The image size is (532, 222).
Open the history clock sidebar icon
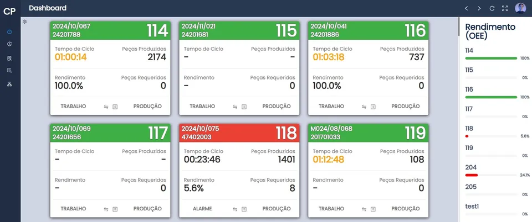point(9,44)
